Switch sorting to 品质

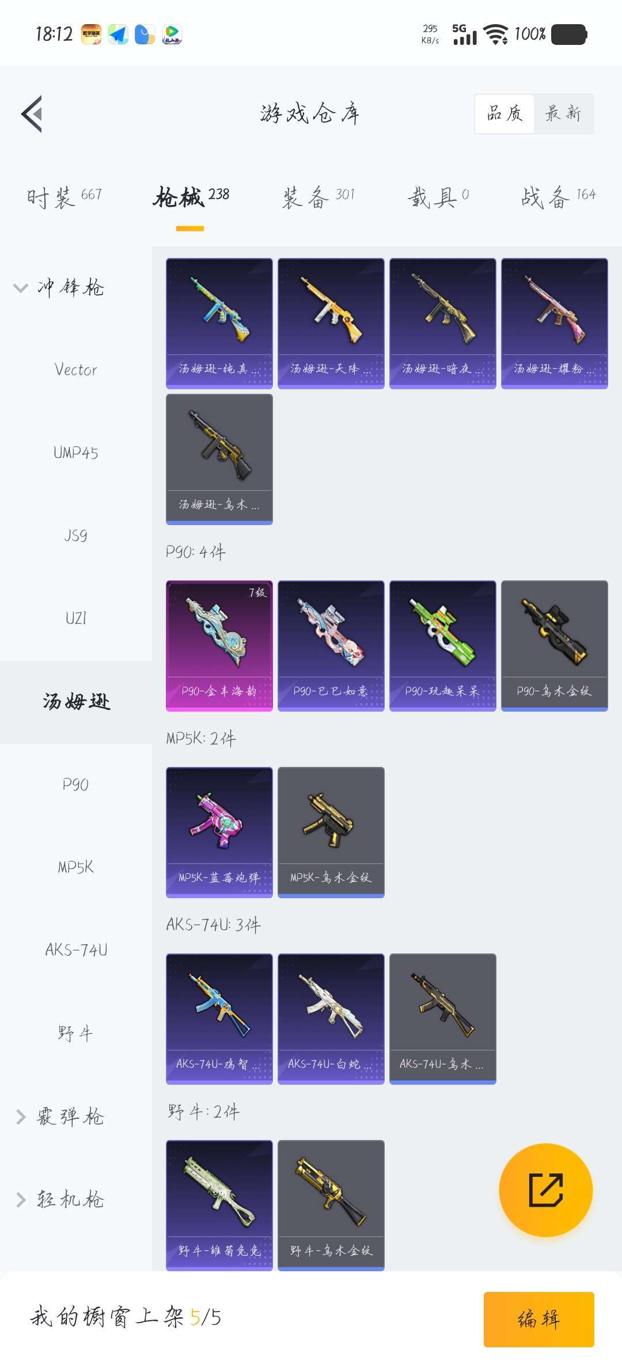505,113
